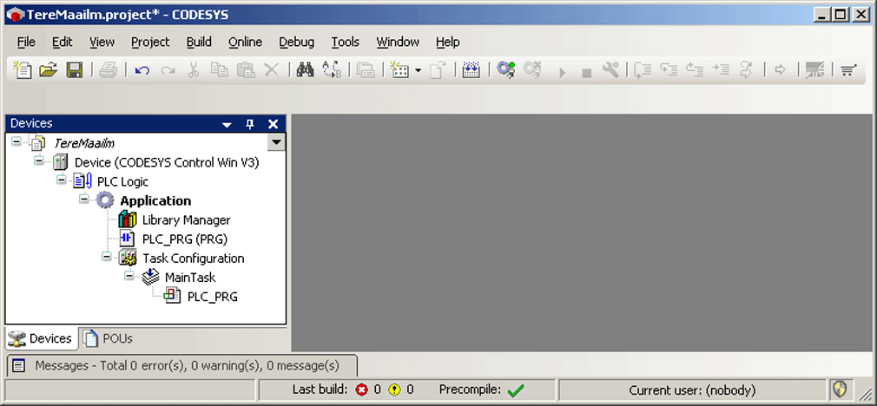Click the New Project toolbar icon
The height and width of the screenshot is (406, 877).
23,69
